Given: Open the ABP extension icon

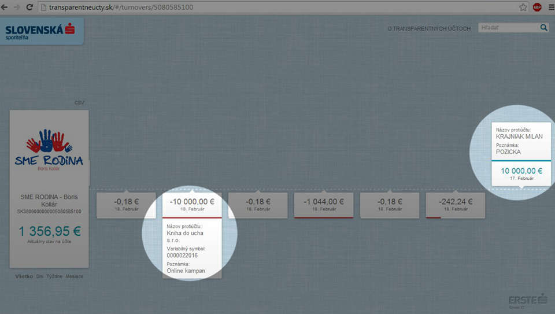Looking at the screenshot, I should [537, 7].
